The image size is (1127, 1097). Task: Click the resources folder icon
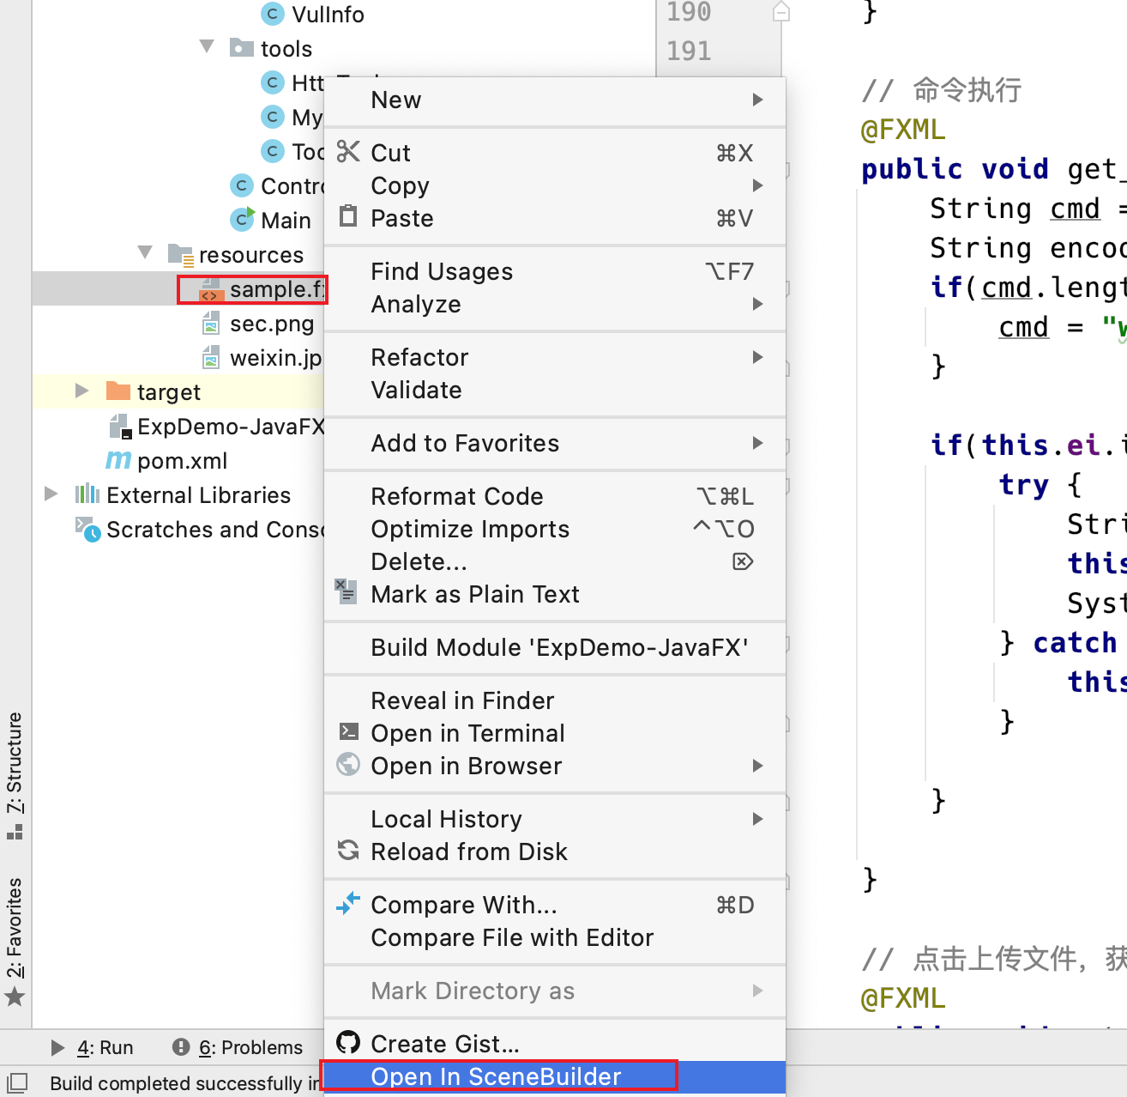[181, 255]
